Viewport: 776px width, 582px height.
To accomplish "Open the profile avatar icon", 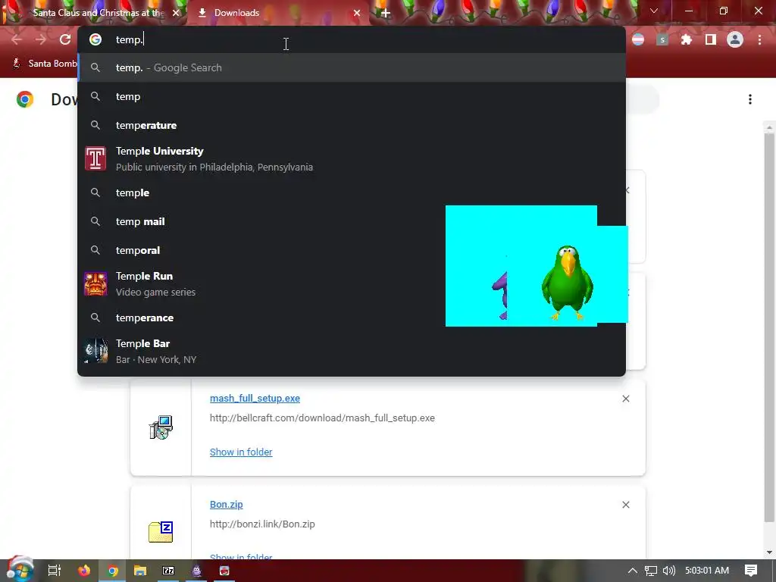I will [x=735, y=39].
